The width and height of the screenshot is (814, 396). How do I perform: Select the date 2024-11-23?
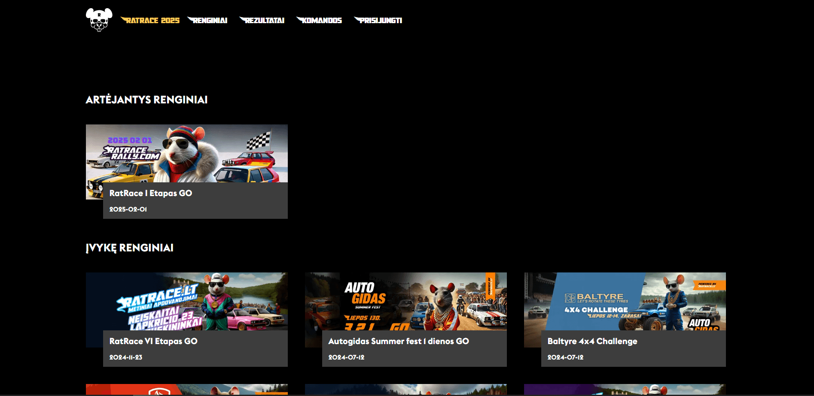pos(126,357)
